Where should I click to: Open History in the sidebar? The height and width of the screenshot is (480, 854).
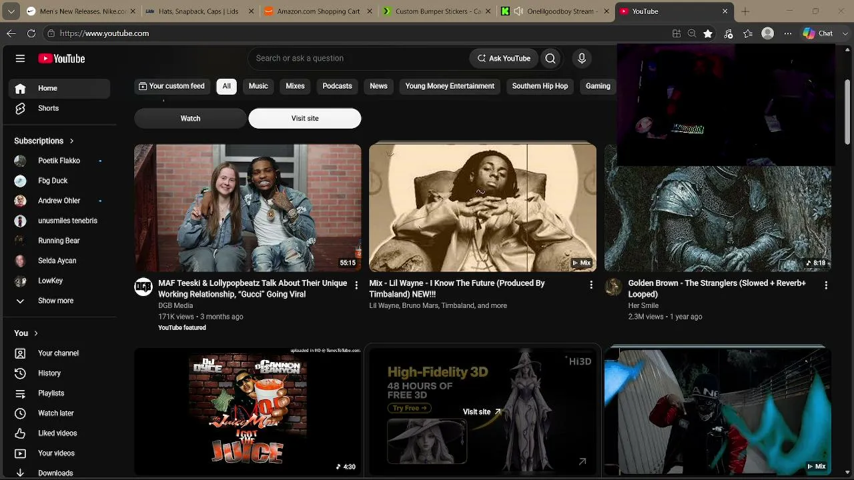pyautogui.click(x=59, y=373)
